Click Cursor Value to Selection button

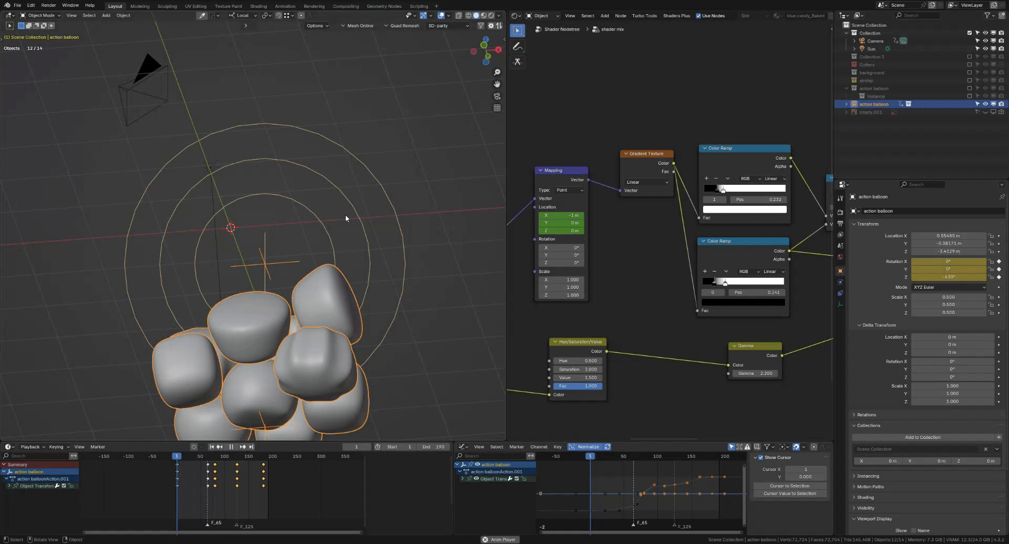pyautogui.click(x=789, y=494)
